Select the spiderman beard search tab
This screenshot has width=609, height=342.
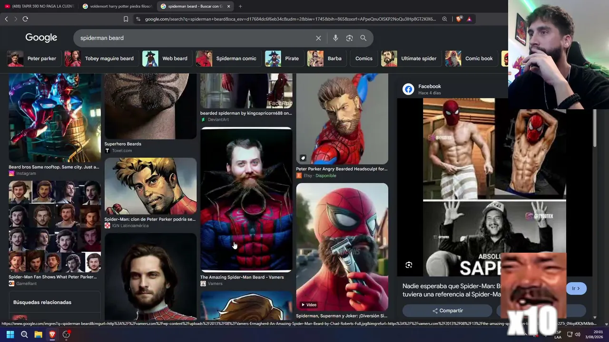[195, 6]
